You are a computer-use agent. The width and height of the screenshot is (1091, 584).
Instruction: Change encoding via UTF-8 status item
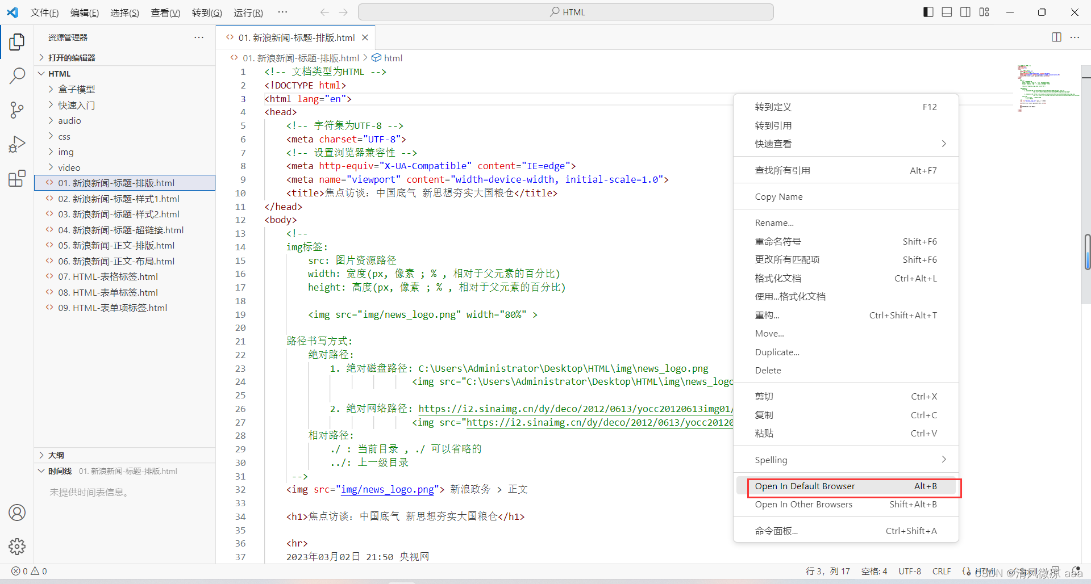[x=910, y=571]
